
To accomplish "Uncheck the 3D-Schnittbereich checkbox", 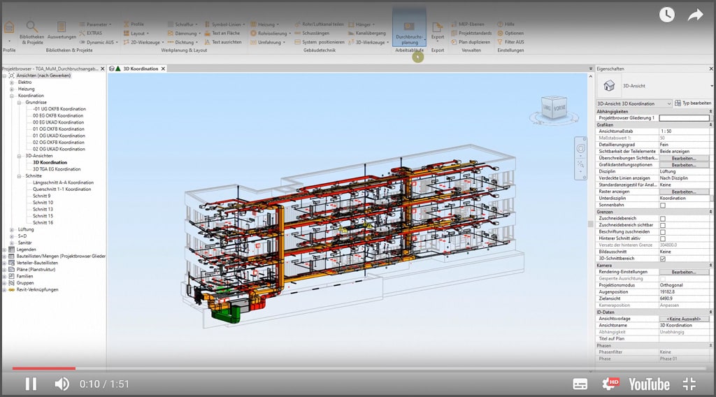I will click(x=663, y=259).
